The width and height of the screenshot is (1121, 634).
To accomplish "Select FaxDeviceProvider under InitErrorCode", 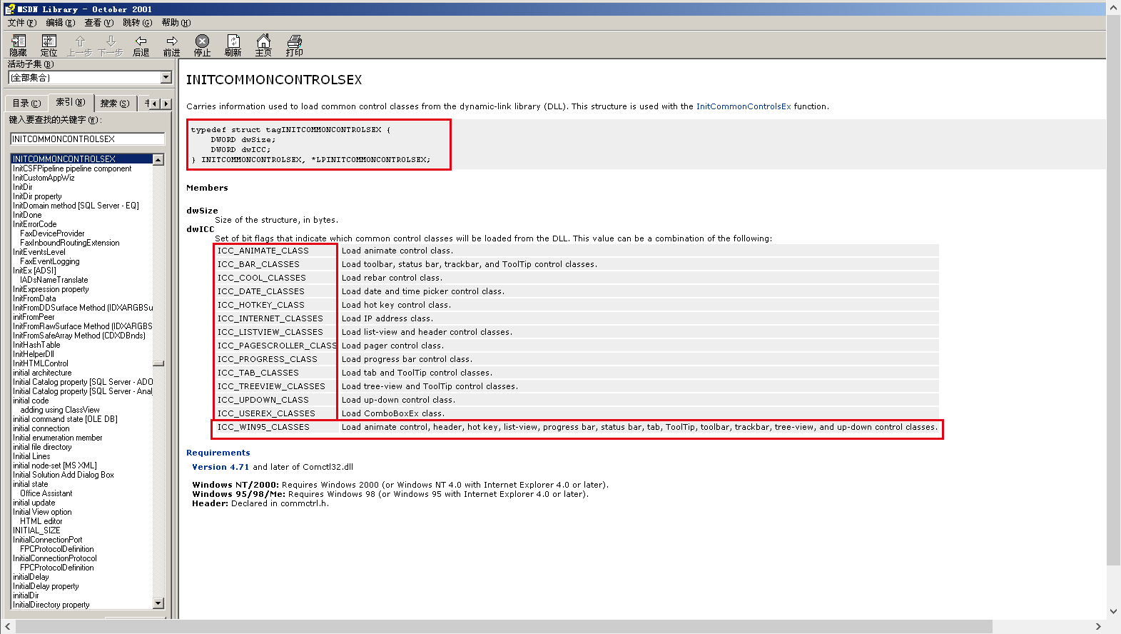I will click(x=52, y=233).
